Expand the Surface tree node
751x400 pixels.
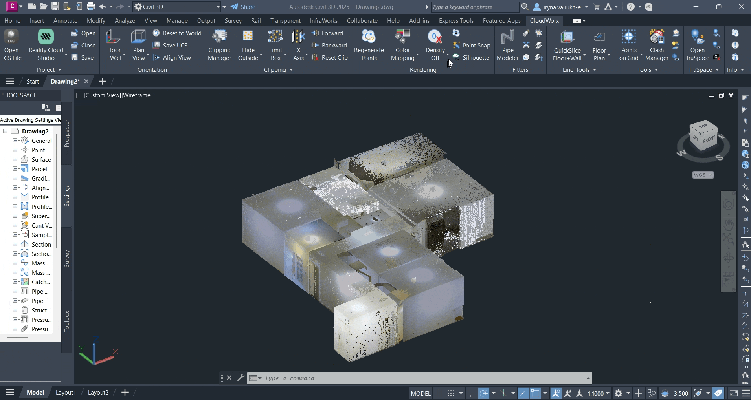(15, 159)
